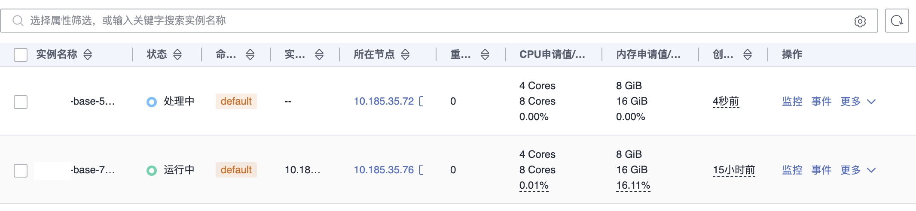Image resolution: width=916 pixels, height=211 pixels.
Task: Click the refresh icon button
Action: click(897, 21)
